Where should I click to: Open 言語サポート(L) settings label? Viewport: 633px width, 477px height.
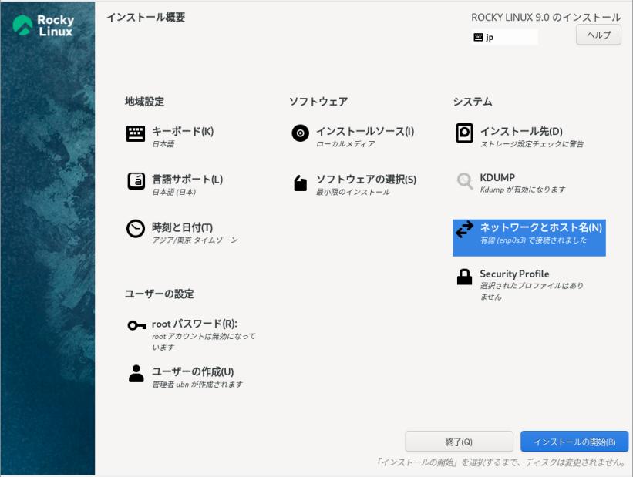pos(187,180)
